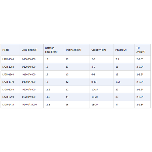This screenshot has height=152, width=152.
Task: Click the Capacity(tph) header cell
Action: pyautogui.click(x=102, y=50)
